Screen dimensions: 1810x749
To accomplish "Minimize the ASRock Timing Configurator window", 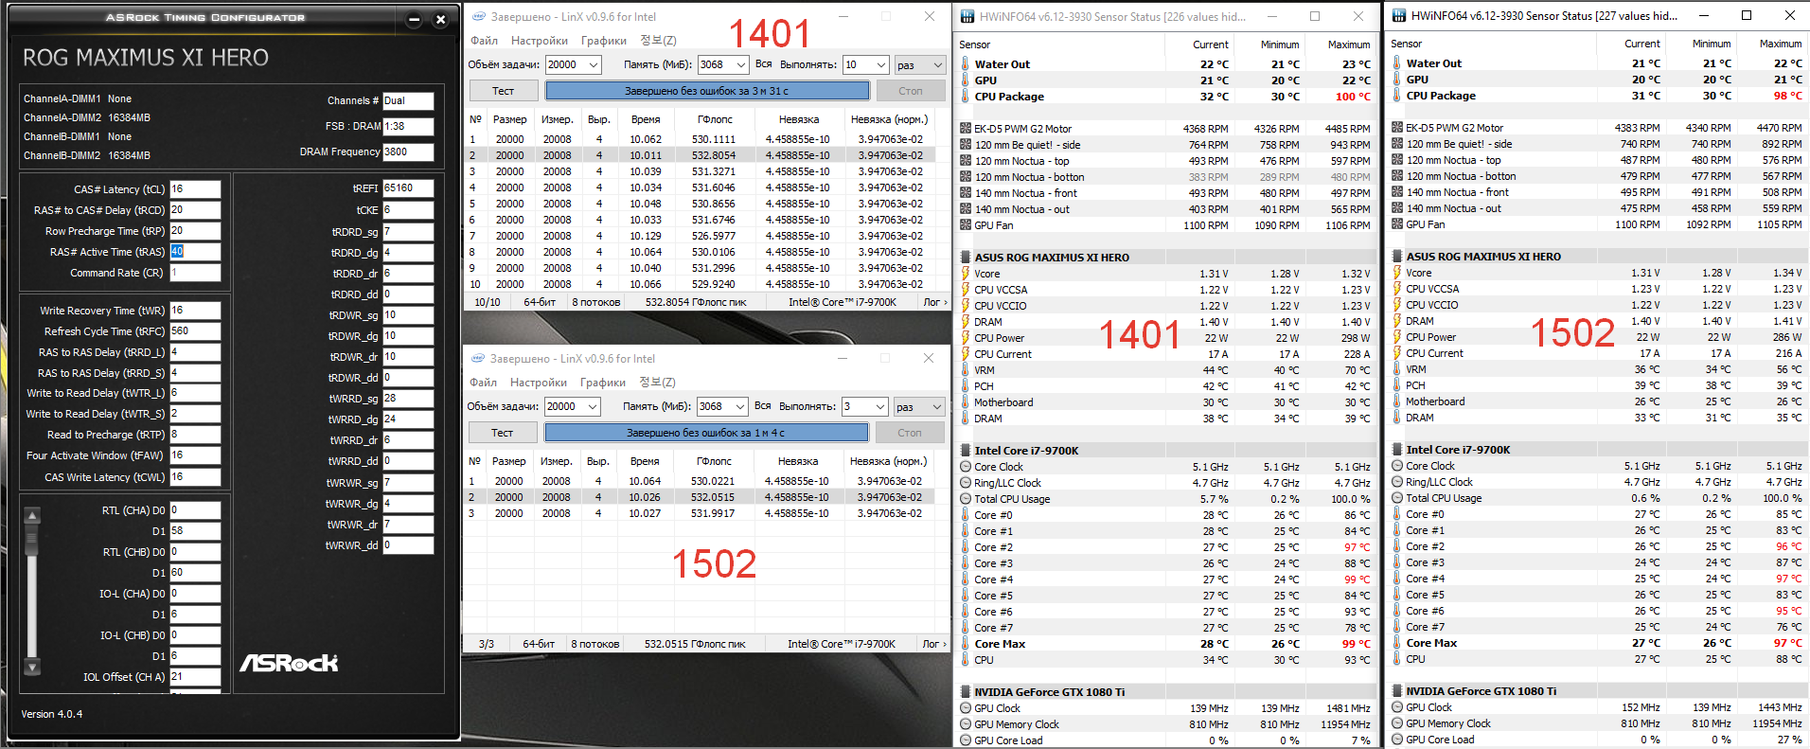I will tap(414, 19).
